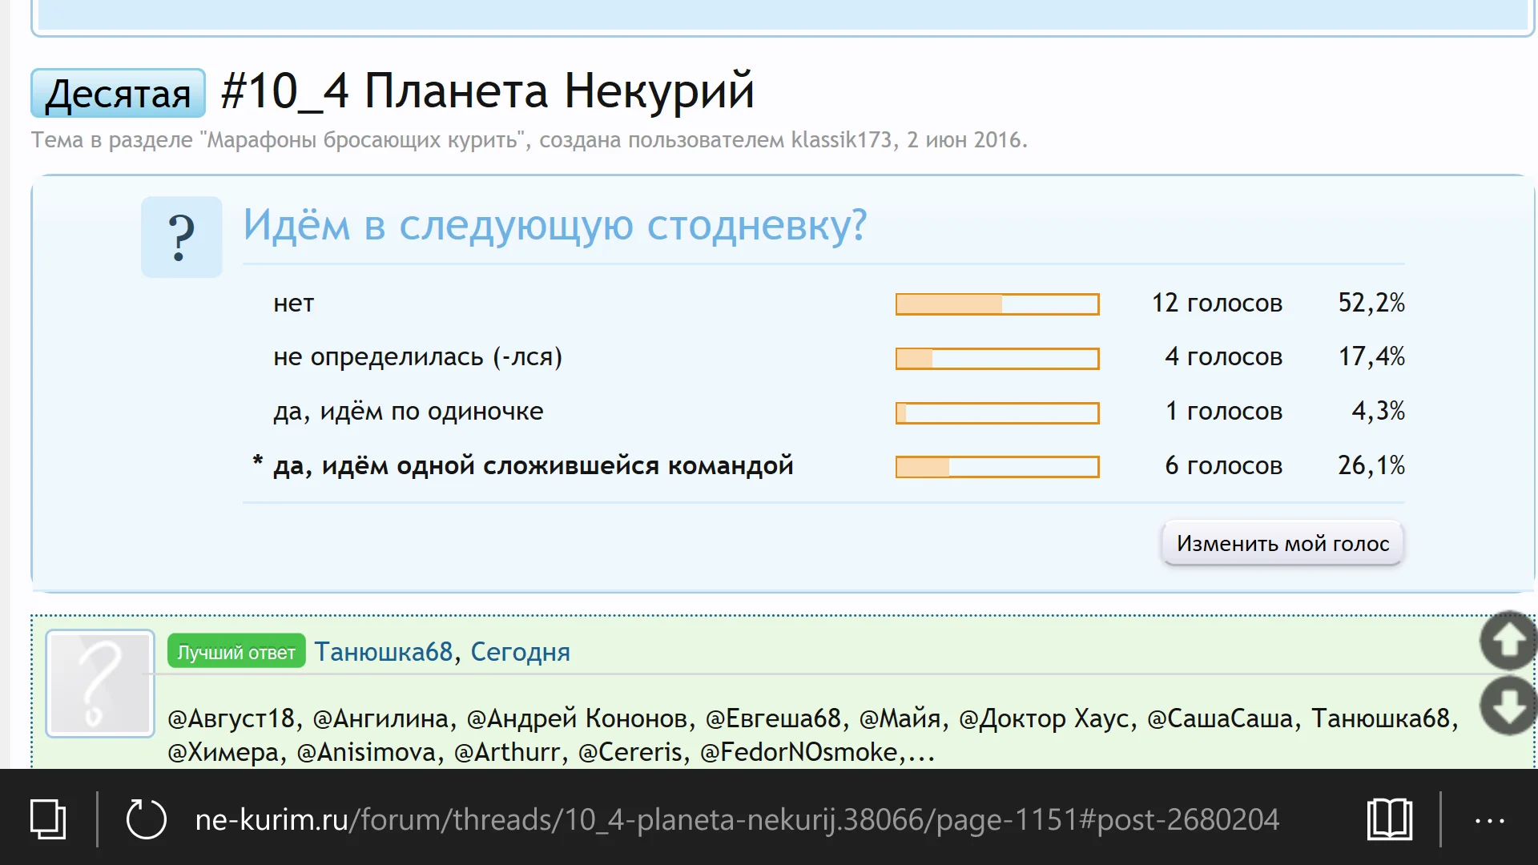The width and height of the screenshot is (1538, 865).
Task: Click the Десятая prefix label
Action: (x=118, y=94)
